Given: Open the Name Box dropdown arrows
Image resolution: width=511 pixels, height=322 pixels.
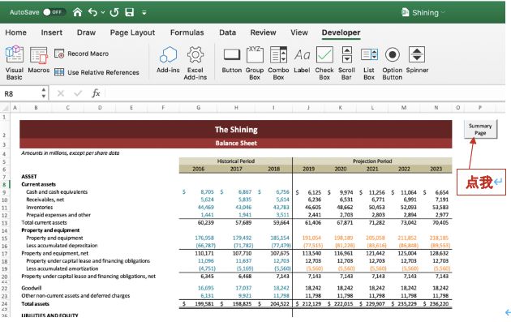Looking at the screenshot, I should (44, 93).
